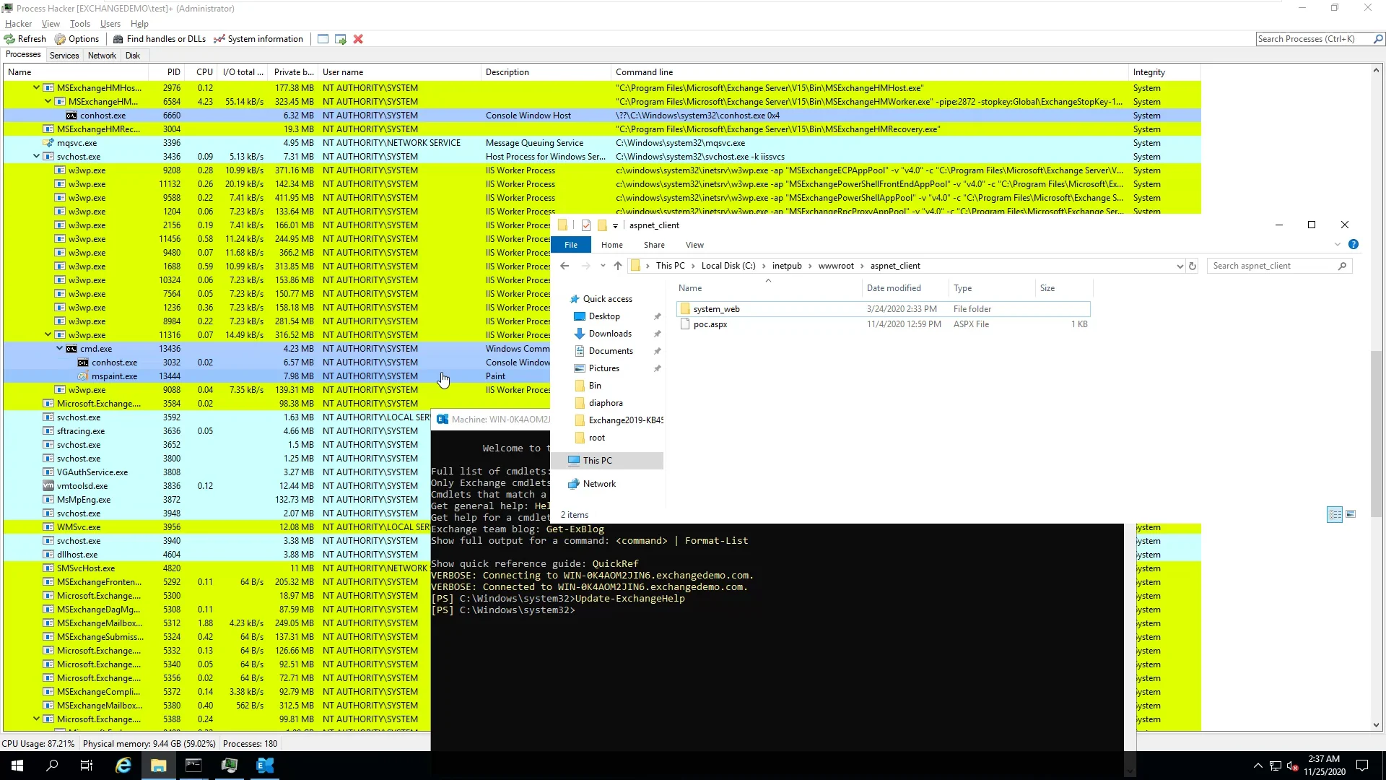Click the properties checkmark quick access icon

coord(586,225)
